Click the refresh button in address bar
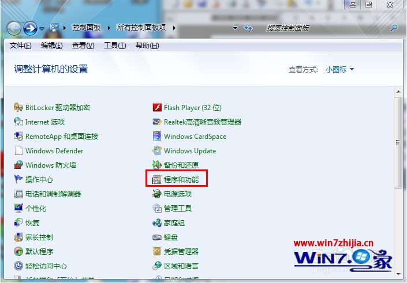The height and width of the screenshot is (283, 407). pyautogui.click(x=248, y=28)
